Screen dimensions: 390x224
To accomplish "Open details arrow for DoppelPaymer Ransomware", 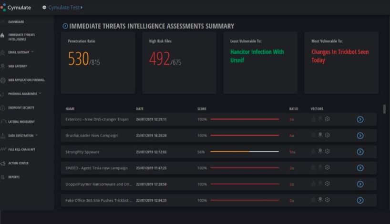I will (360, 184).
